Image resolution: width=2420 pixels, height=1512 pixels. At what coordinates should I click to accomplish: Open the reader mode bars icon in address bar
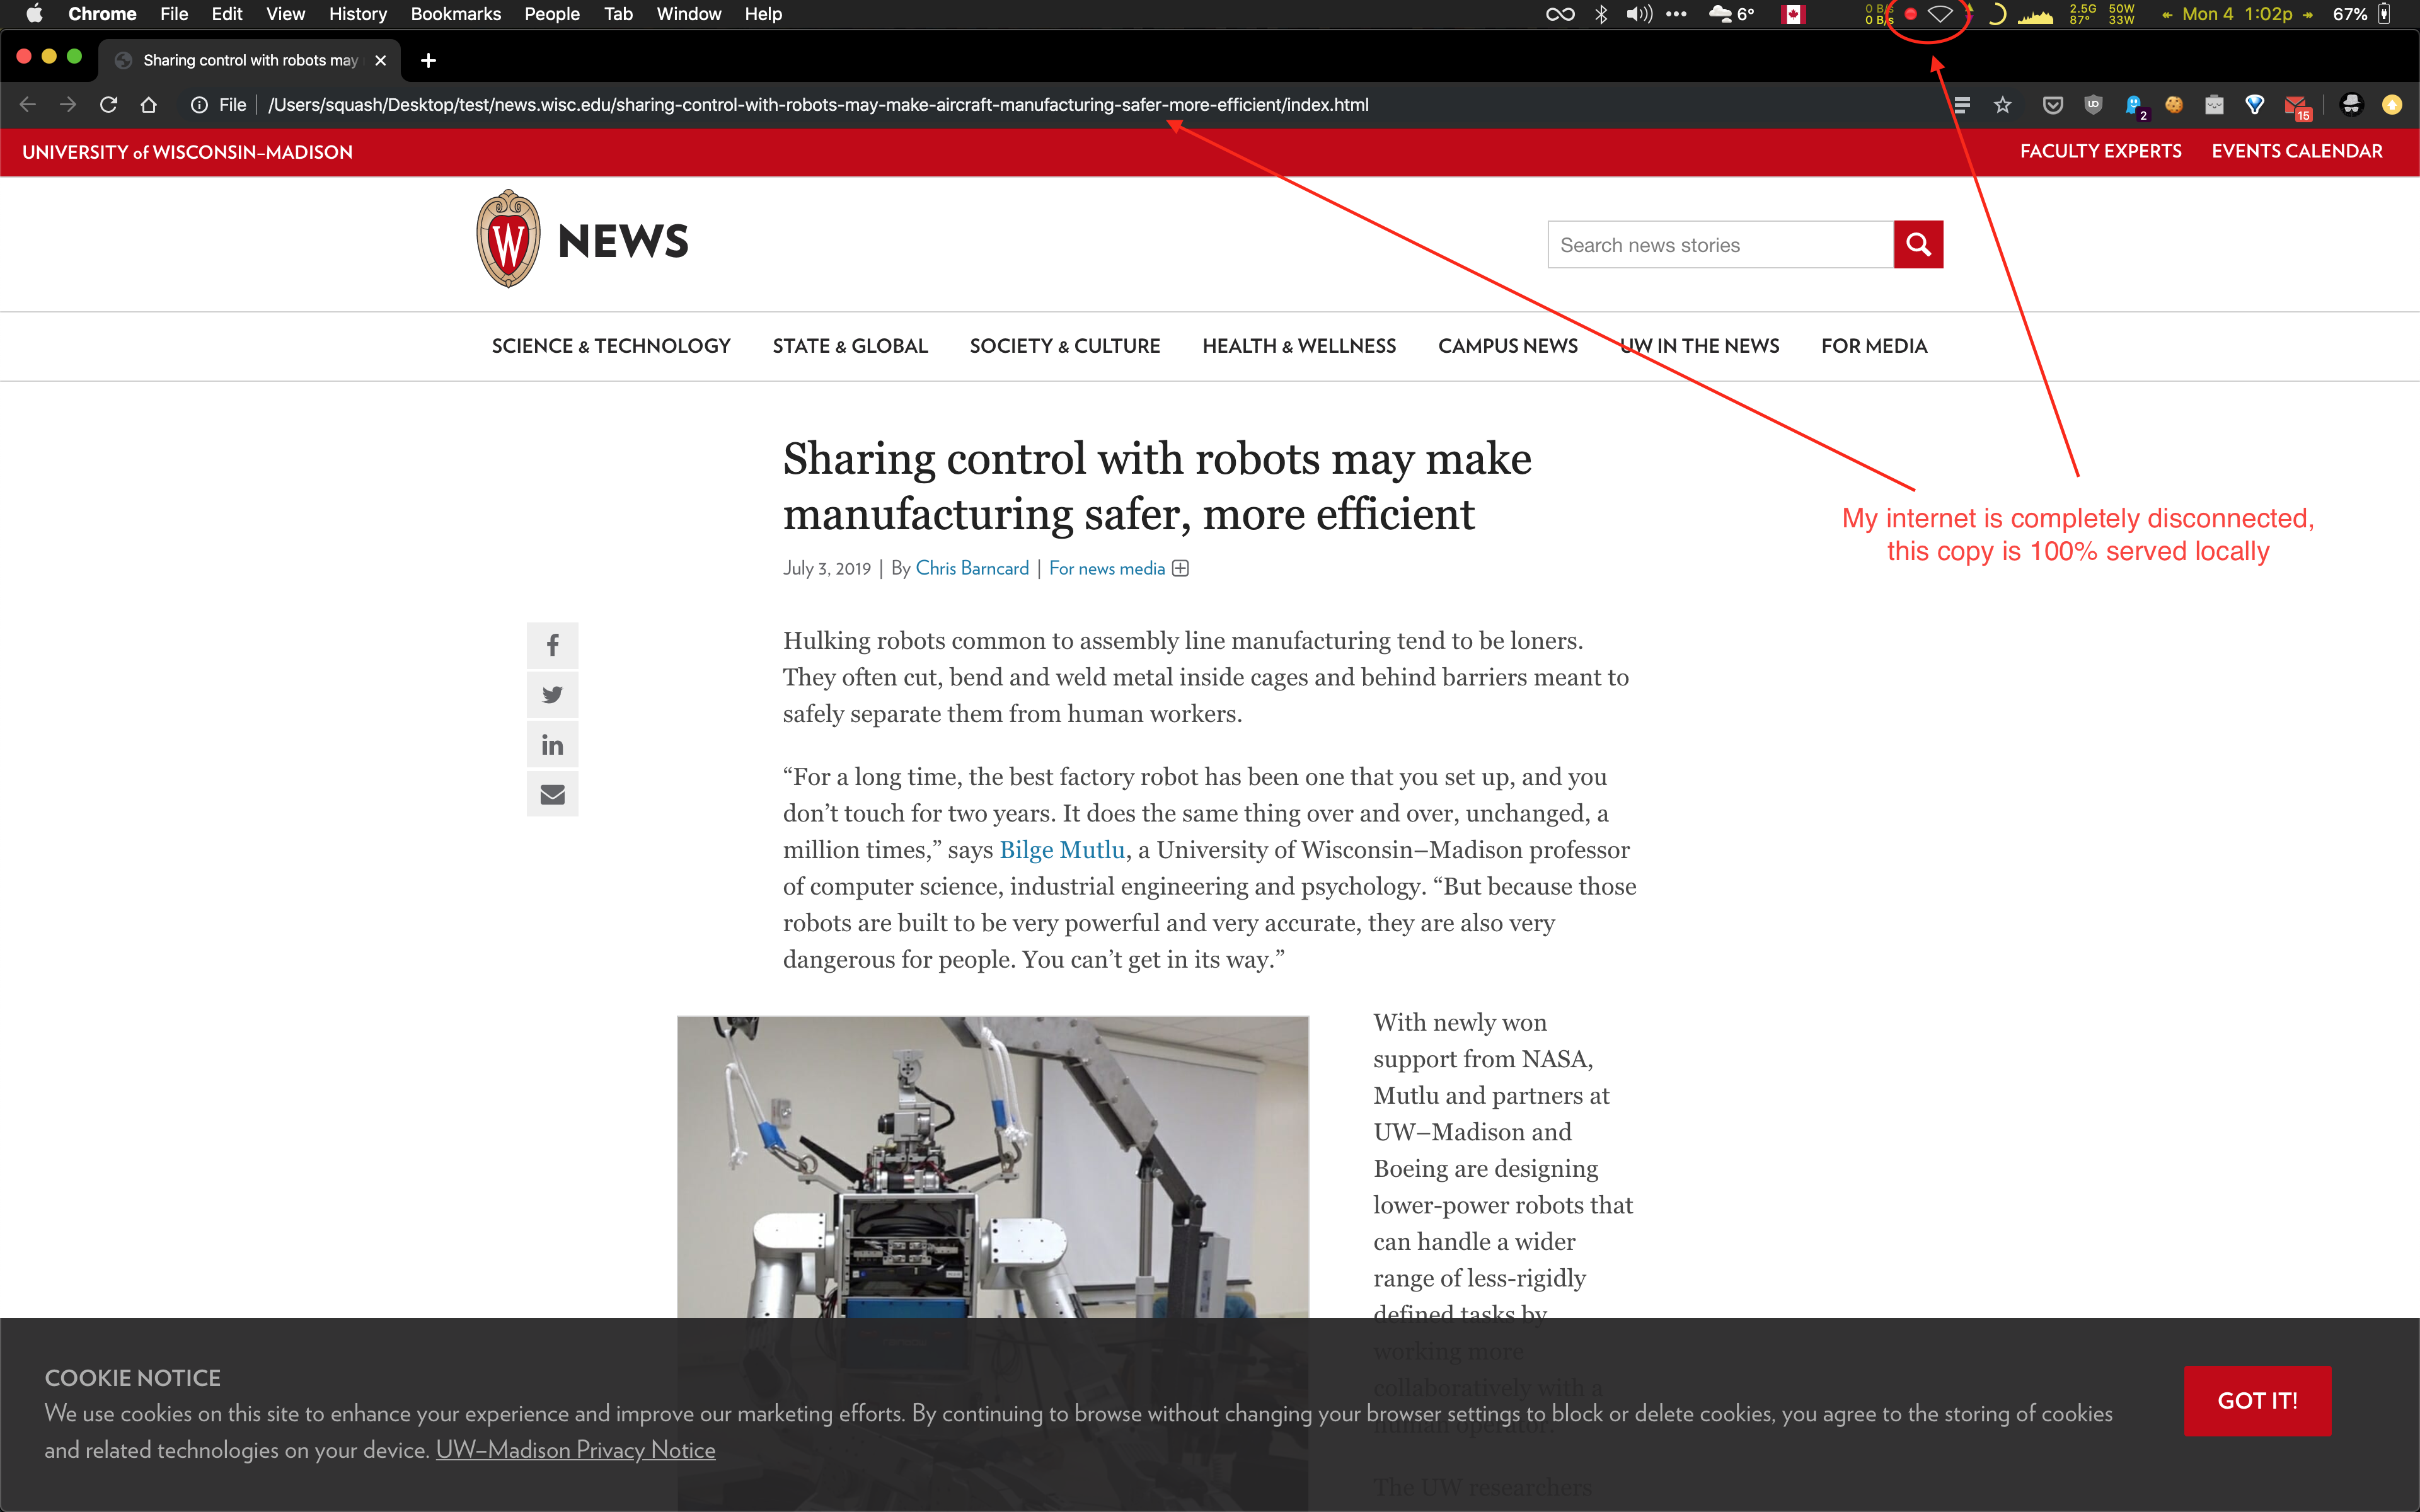click(x=1961, y=105)
